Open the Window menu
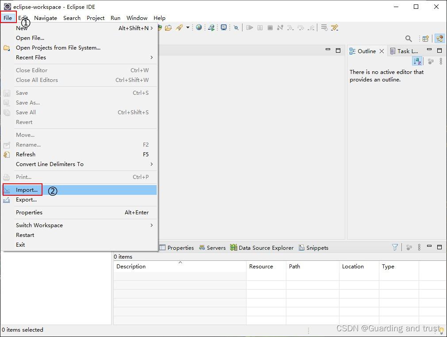This screenshot has height=337, width=447. 137,18
